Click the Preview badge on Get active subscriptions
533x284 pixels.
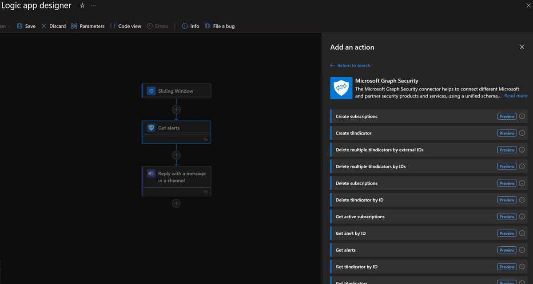(507, 217)
